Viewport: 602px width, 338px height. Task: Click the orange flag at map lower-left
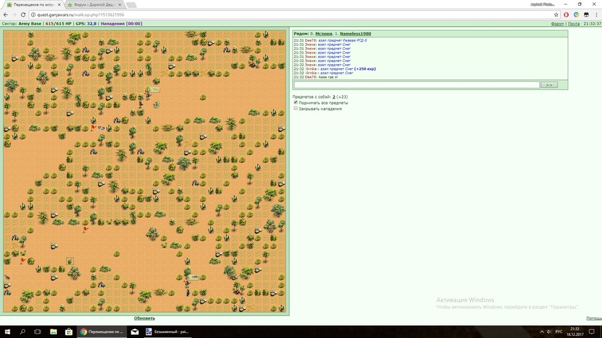pos(23,260)
